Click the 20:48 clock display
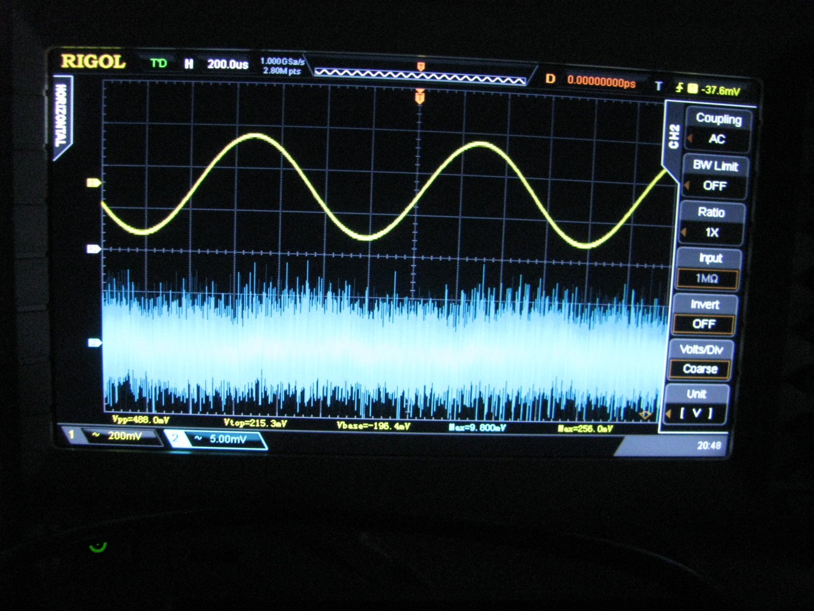This screenshot has width=814, height=611. (x=709, y=446)
